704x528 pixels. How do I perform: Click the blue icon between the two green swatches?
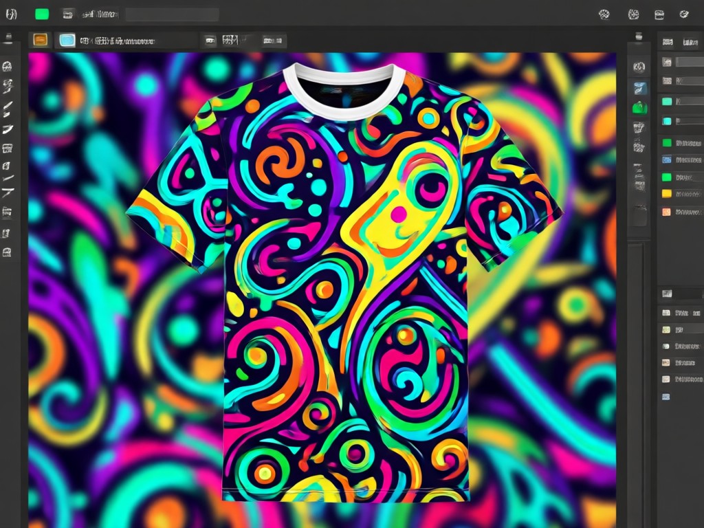click(x=667, y=159)
